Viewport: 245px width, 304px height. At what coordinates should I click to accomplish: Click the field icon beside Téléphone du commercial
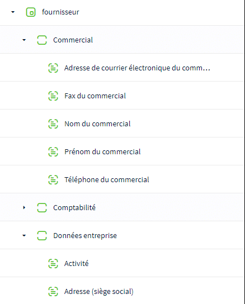tap(53, 179)
